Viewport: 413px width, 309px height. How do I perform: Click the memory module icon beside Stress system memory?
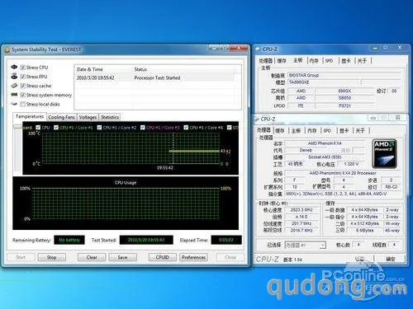(14, 95)
